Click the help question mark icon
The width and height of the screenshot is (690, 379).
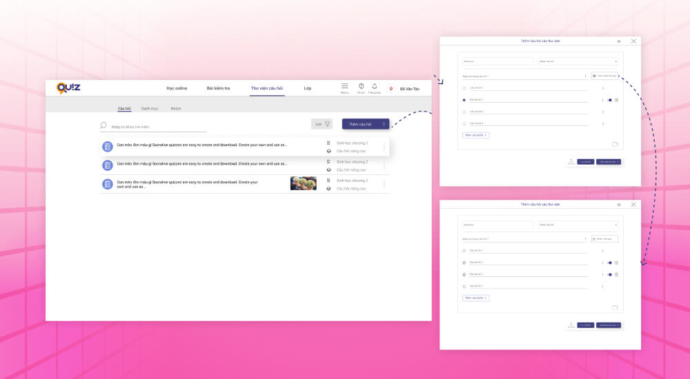361,86
